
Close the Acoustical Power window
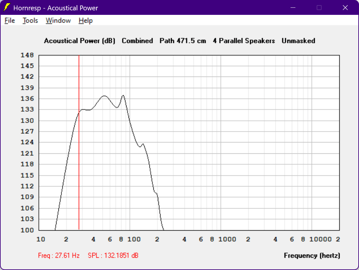pyautogui.click(x=345, y=7)
